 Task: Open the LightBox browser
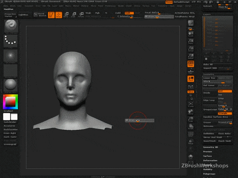pyautogui.click(x=23, y=15)
